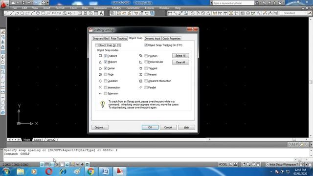This screenshot has width=313, height=176.
Task: Click the Undo arrow in quick access toolbar
Action: pos(29,3)
